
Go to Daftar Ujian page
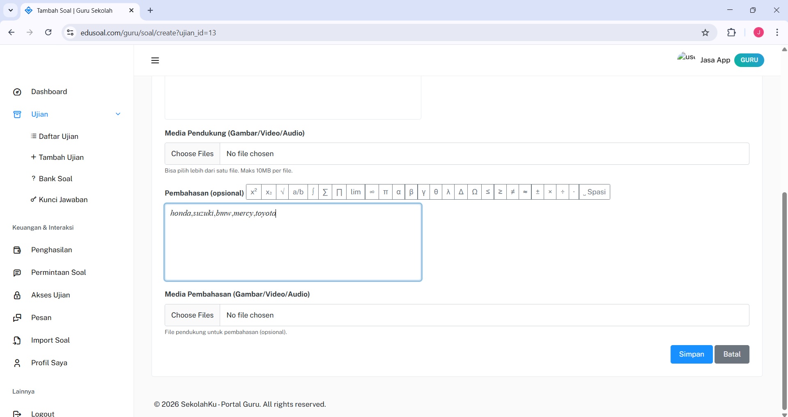tap(58, 136)
